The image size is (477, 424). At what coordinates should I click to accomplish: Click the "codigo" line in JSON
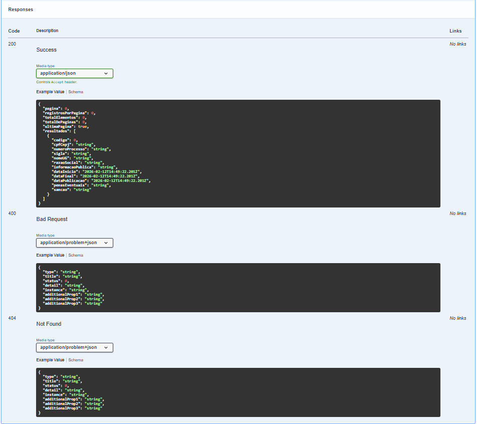pyautogui.click(x=65, y=140)
